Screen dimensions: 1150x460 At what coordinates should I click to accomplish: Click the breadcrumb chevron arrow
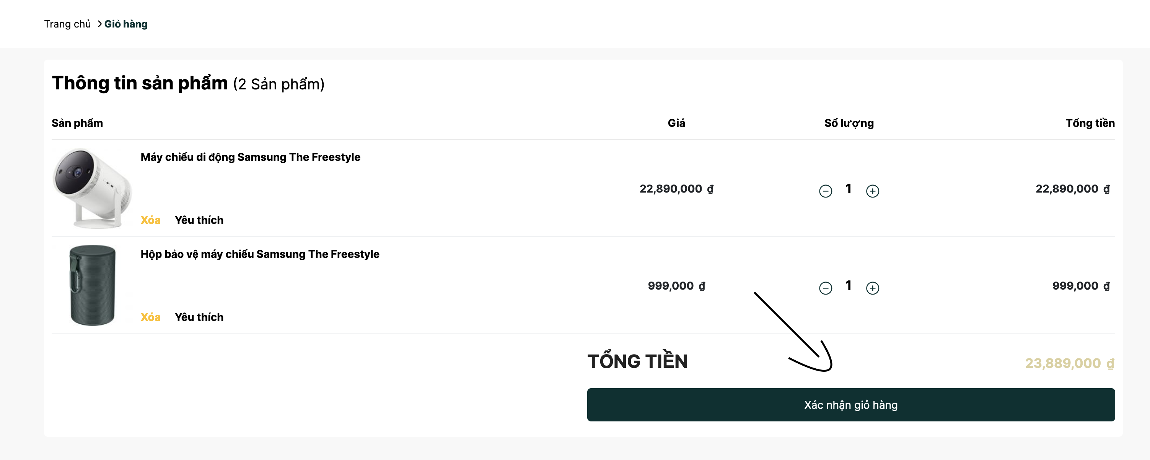click(99, 24)
